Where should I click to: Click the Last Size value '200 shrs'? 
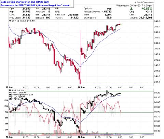(x=73, y=15)
